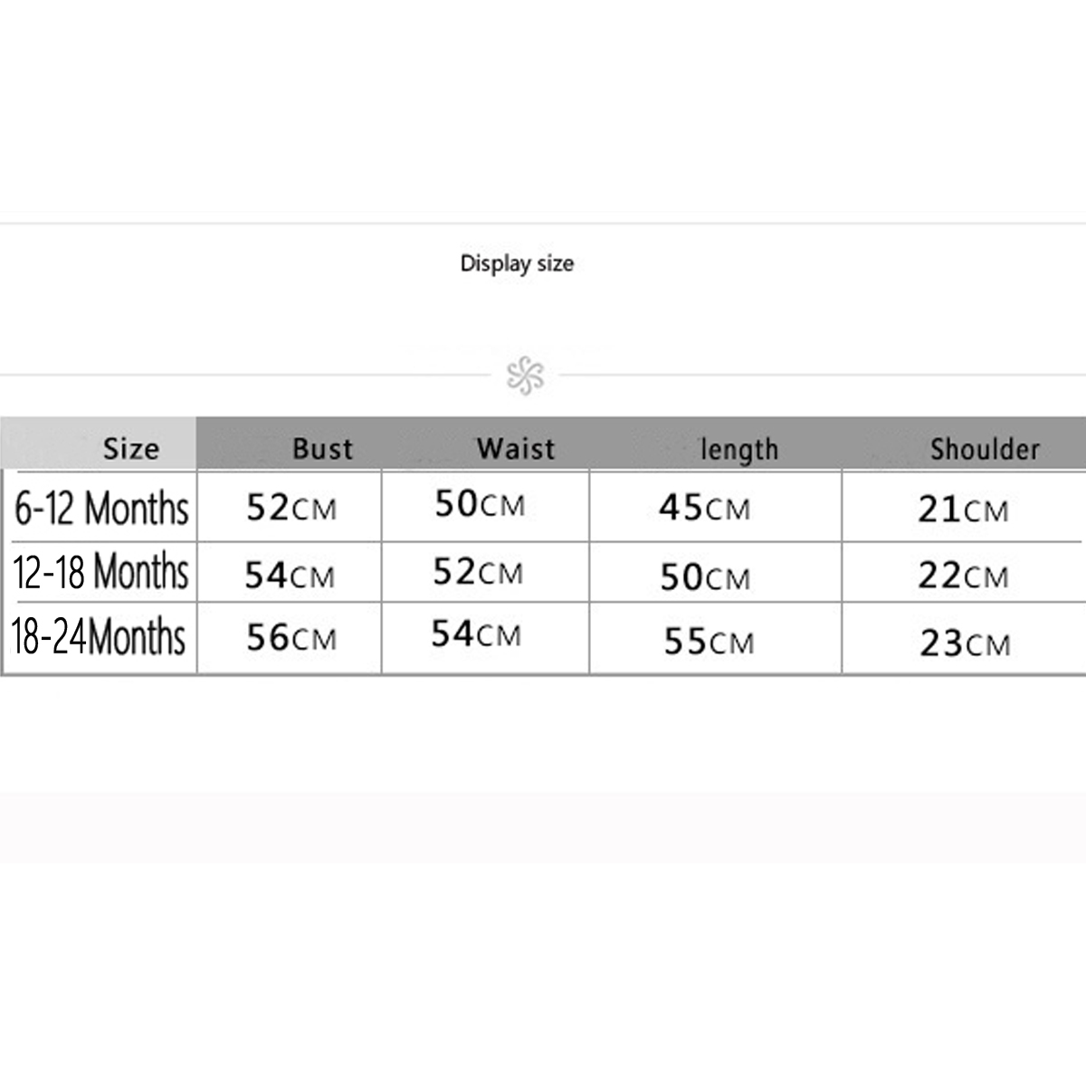Click the Display size heading text
The width and height of the screenshot is (1086, 1086).
[x=517, y=263]
